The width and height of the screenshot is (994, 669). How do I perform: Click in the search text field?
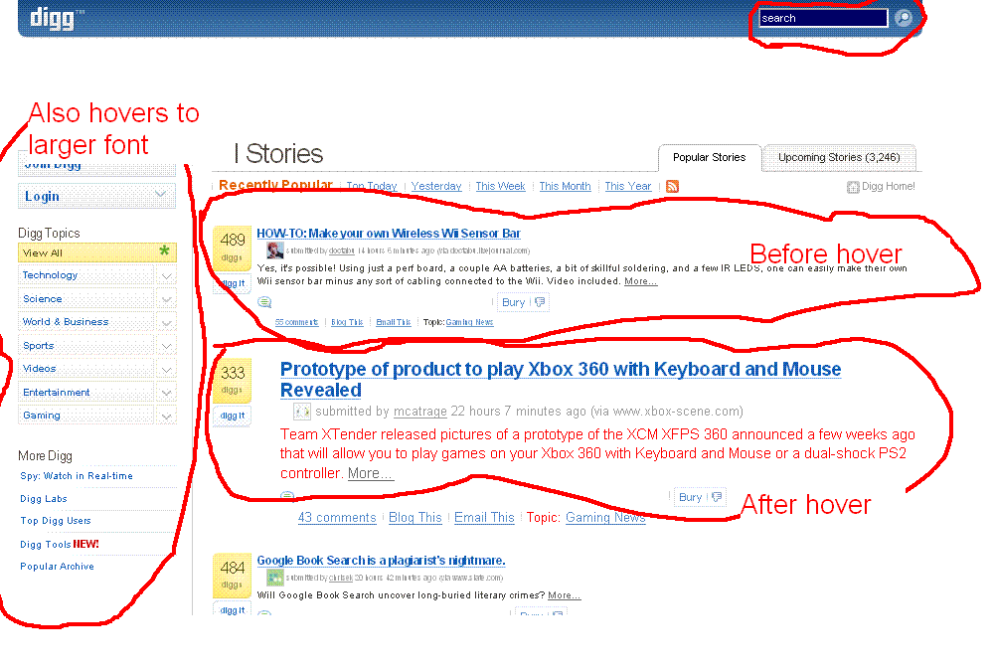click(x=823, y=18)
